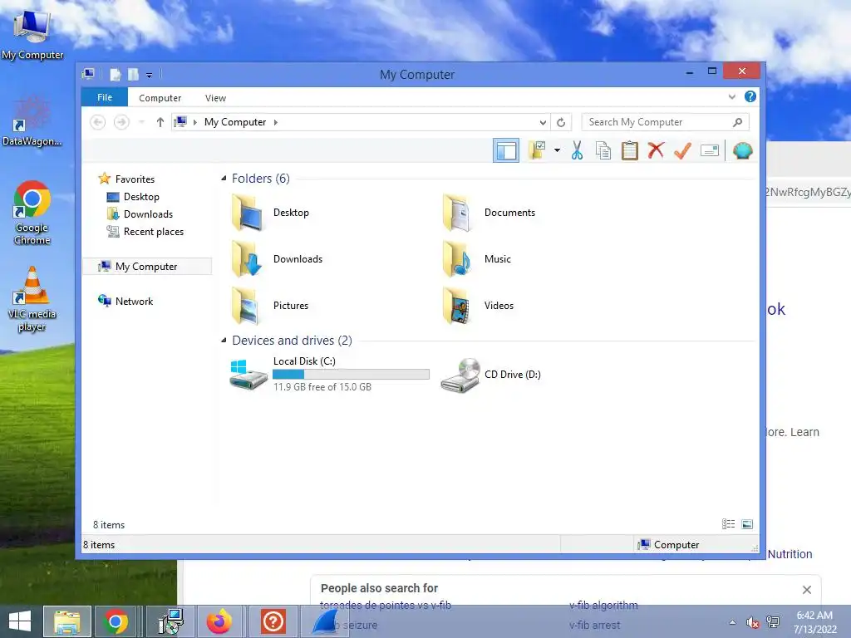Click the search magnifier icon
851x638 pixels.
click(737, 122)
